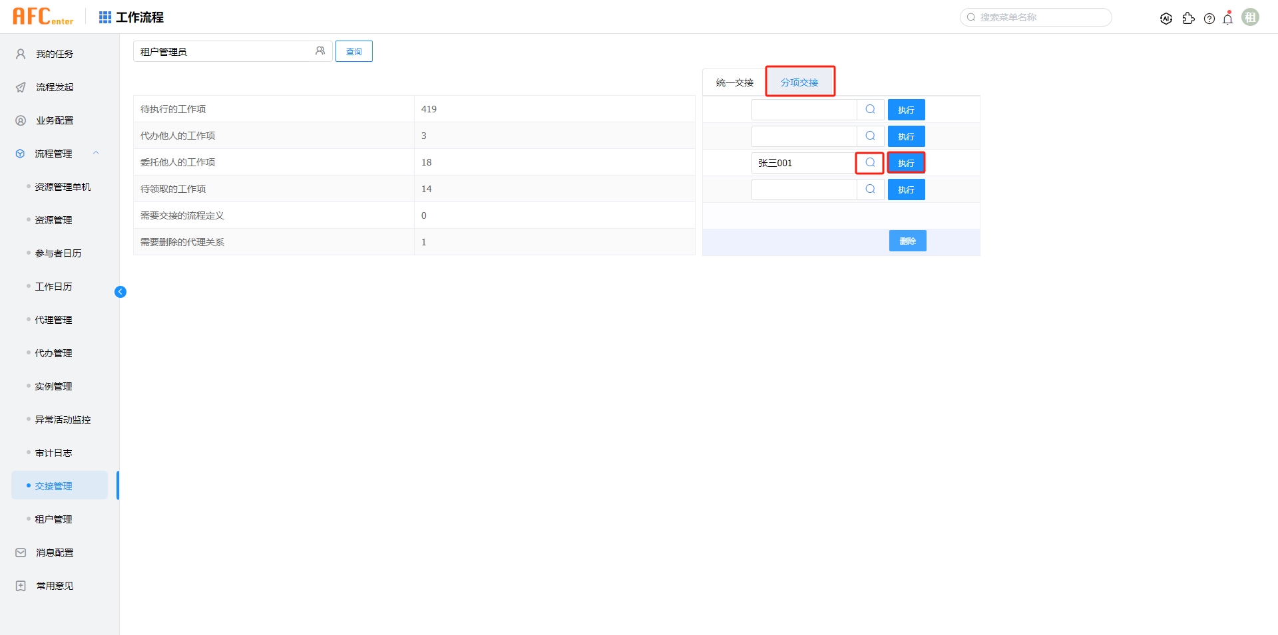Select the 流程发起 paper plane icon
The height and width of the screenshot is (635, 1278).
(x=19, y=87)
